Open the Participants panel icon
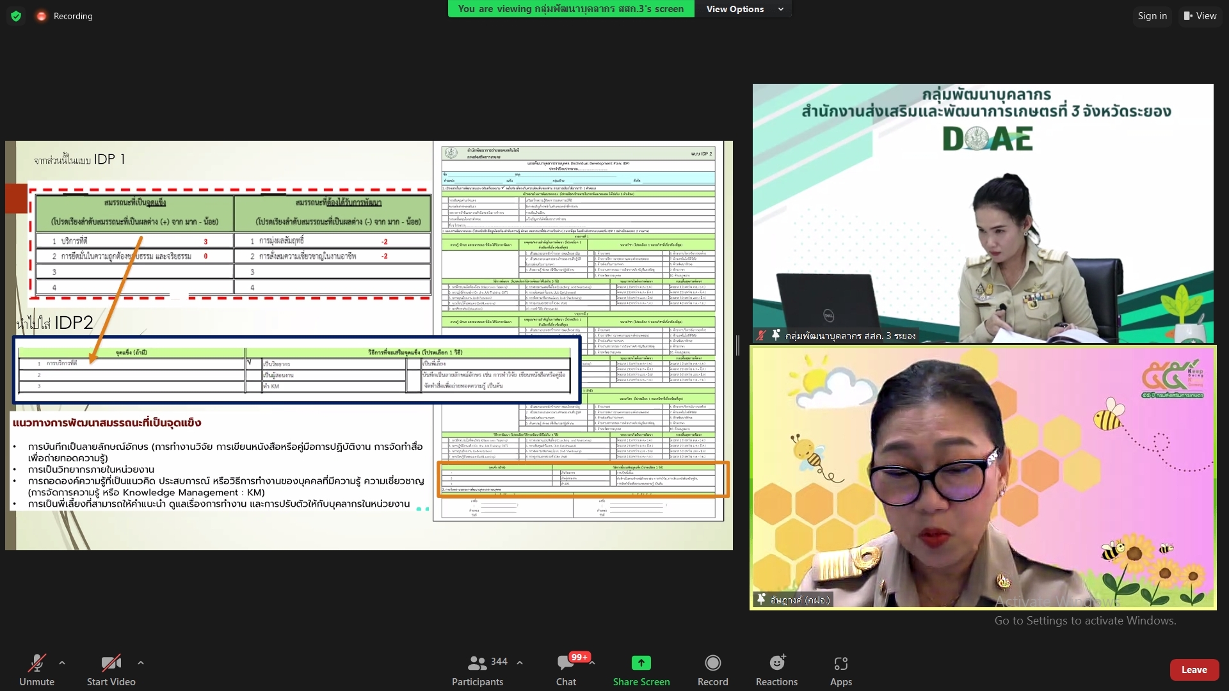Viewport: 1229px width, 691px height. [477, 663]
